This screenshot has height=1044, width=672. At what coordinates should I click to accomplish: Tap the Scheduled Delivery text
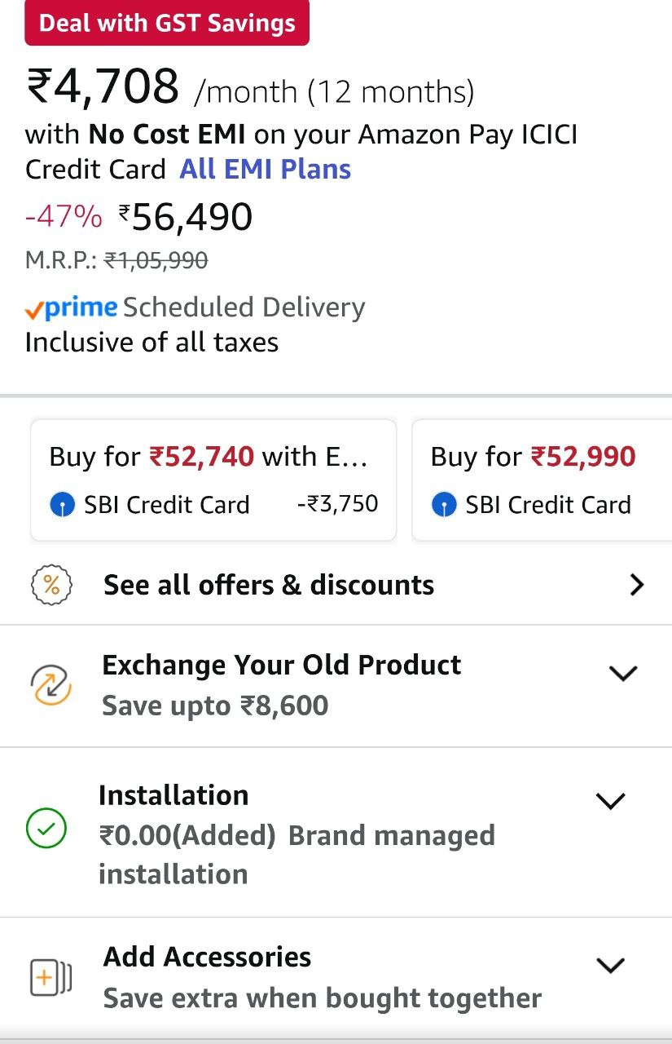pyautogui.click(x=244, y=307)
